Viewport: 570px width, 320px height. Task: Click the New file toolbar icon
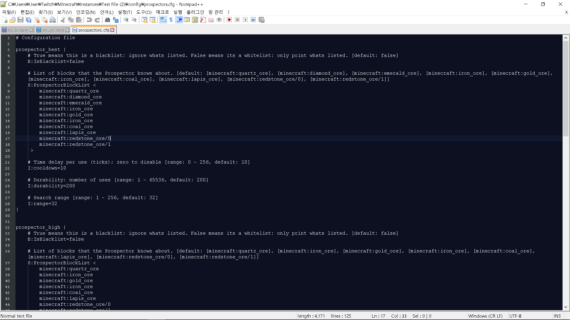coord(5,20)
